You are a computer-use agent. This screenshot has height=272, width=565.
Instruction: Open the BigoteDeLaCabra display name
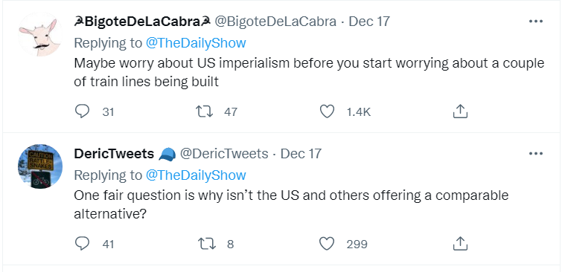[x=142, y=22]
